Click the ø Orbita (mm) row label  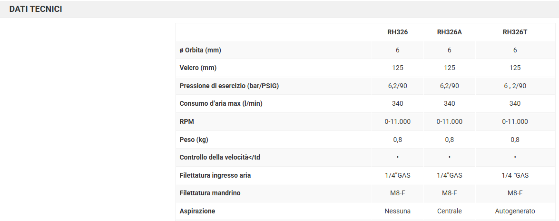coord(200,50)
